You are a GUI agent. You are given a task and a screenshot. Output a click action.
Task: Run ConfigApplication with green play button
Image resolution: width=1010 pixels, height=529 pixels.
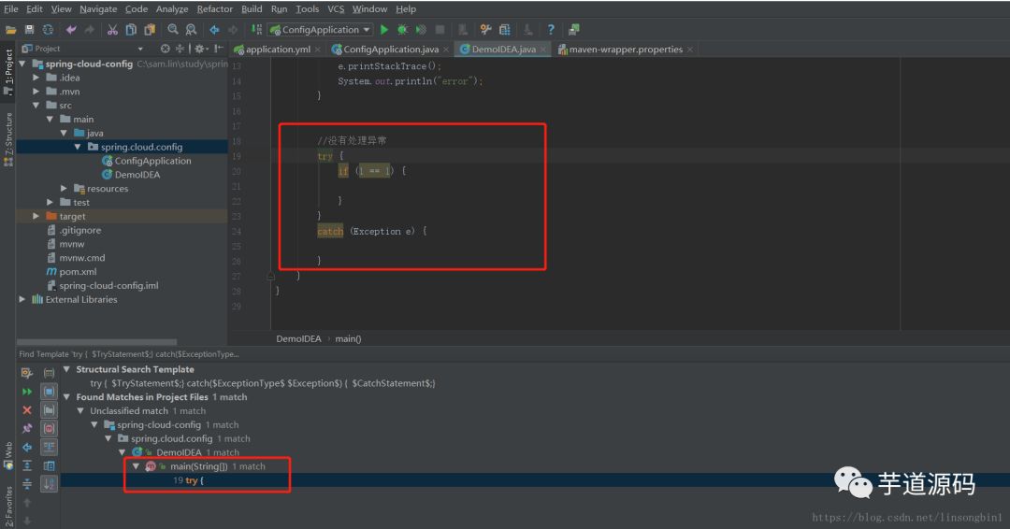coord(384,30)
